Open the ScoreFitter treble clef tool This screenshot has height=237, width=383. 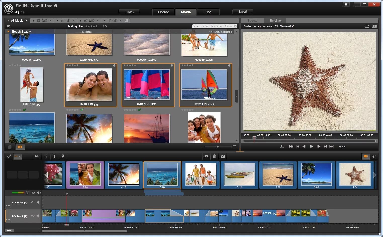[46, 156]
